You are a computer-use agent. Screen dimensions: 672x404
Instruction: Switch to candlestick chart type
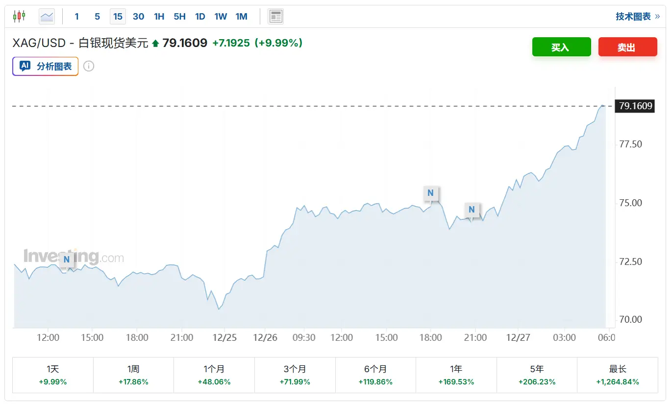coord(19,17)
